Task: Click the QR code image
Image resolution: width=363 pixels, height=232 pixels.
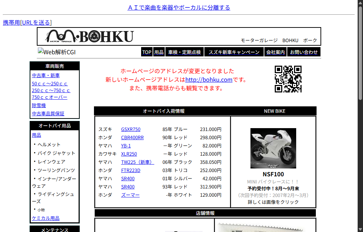Action: click(288, 79)
